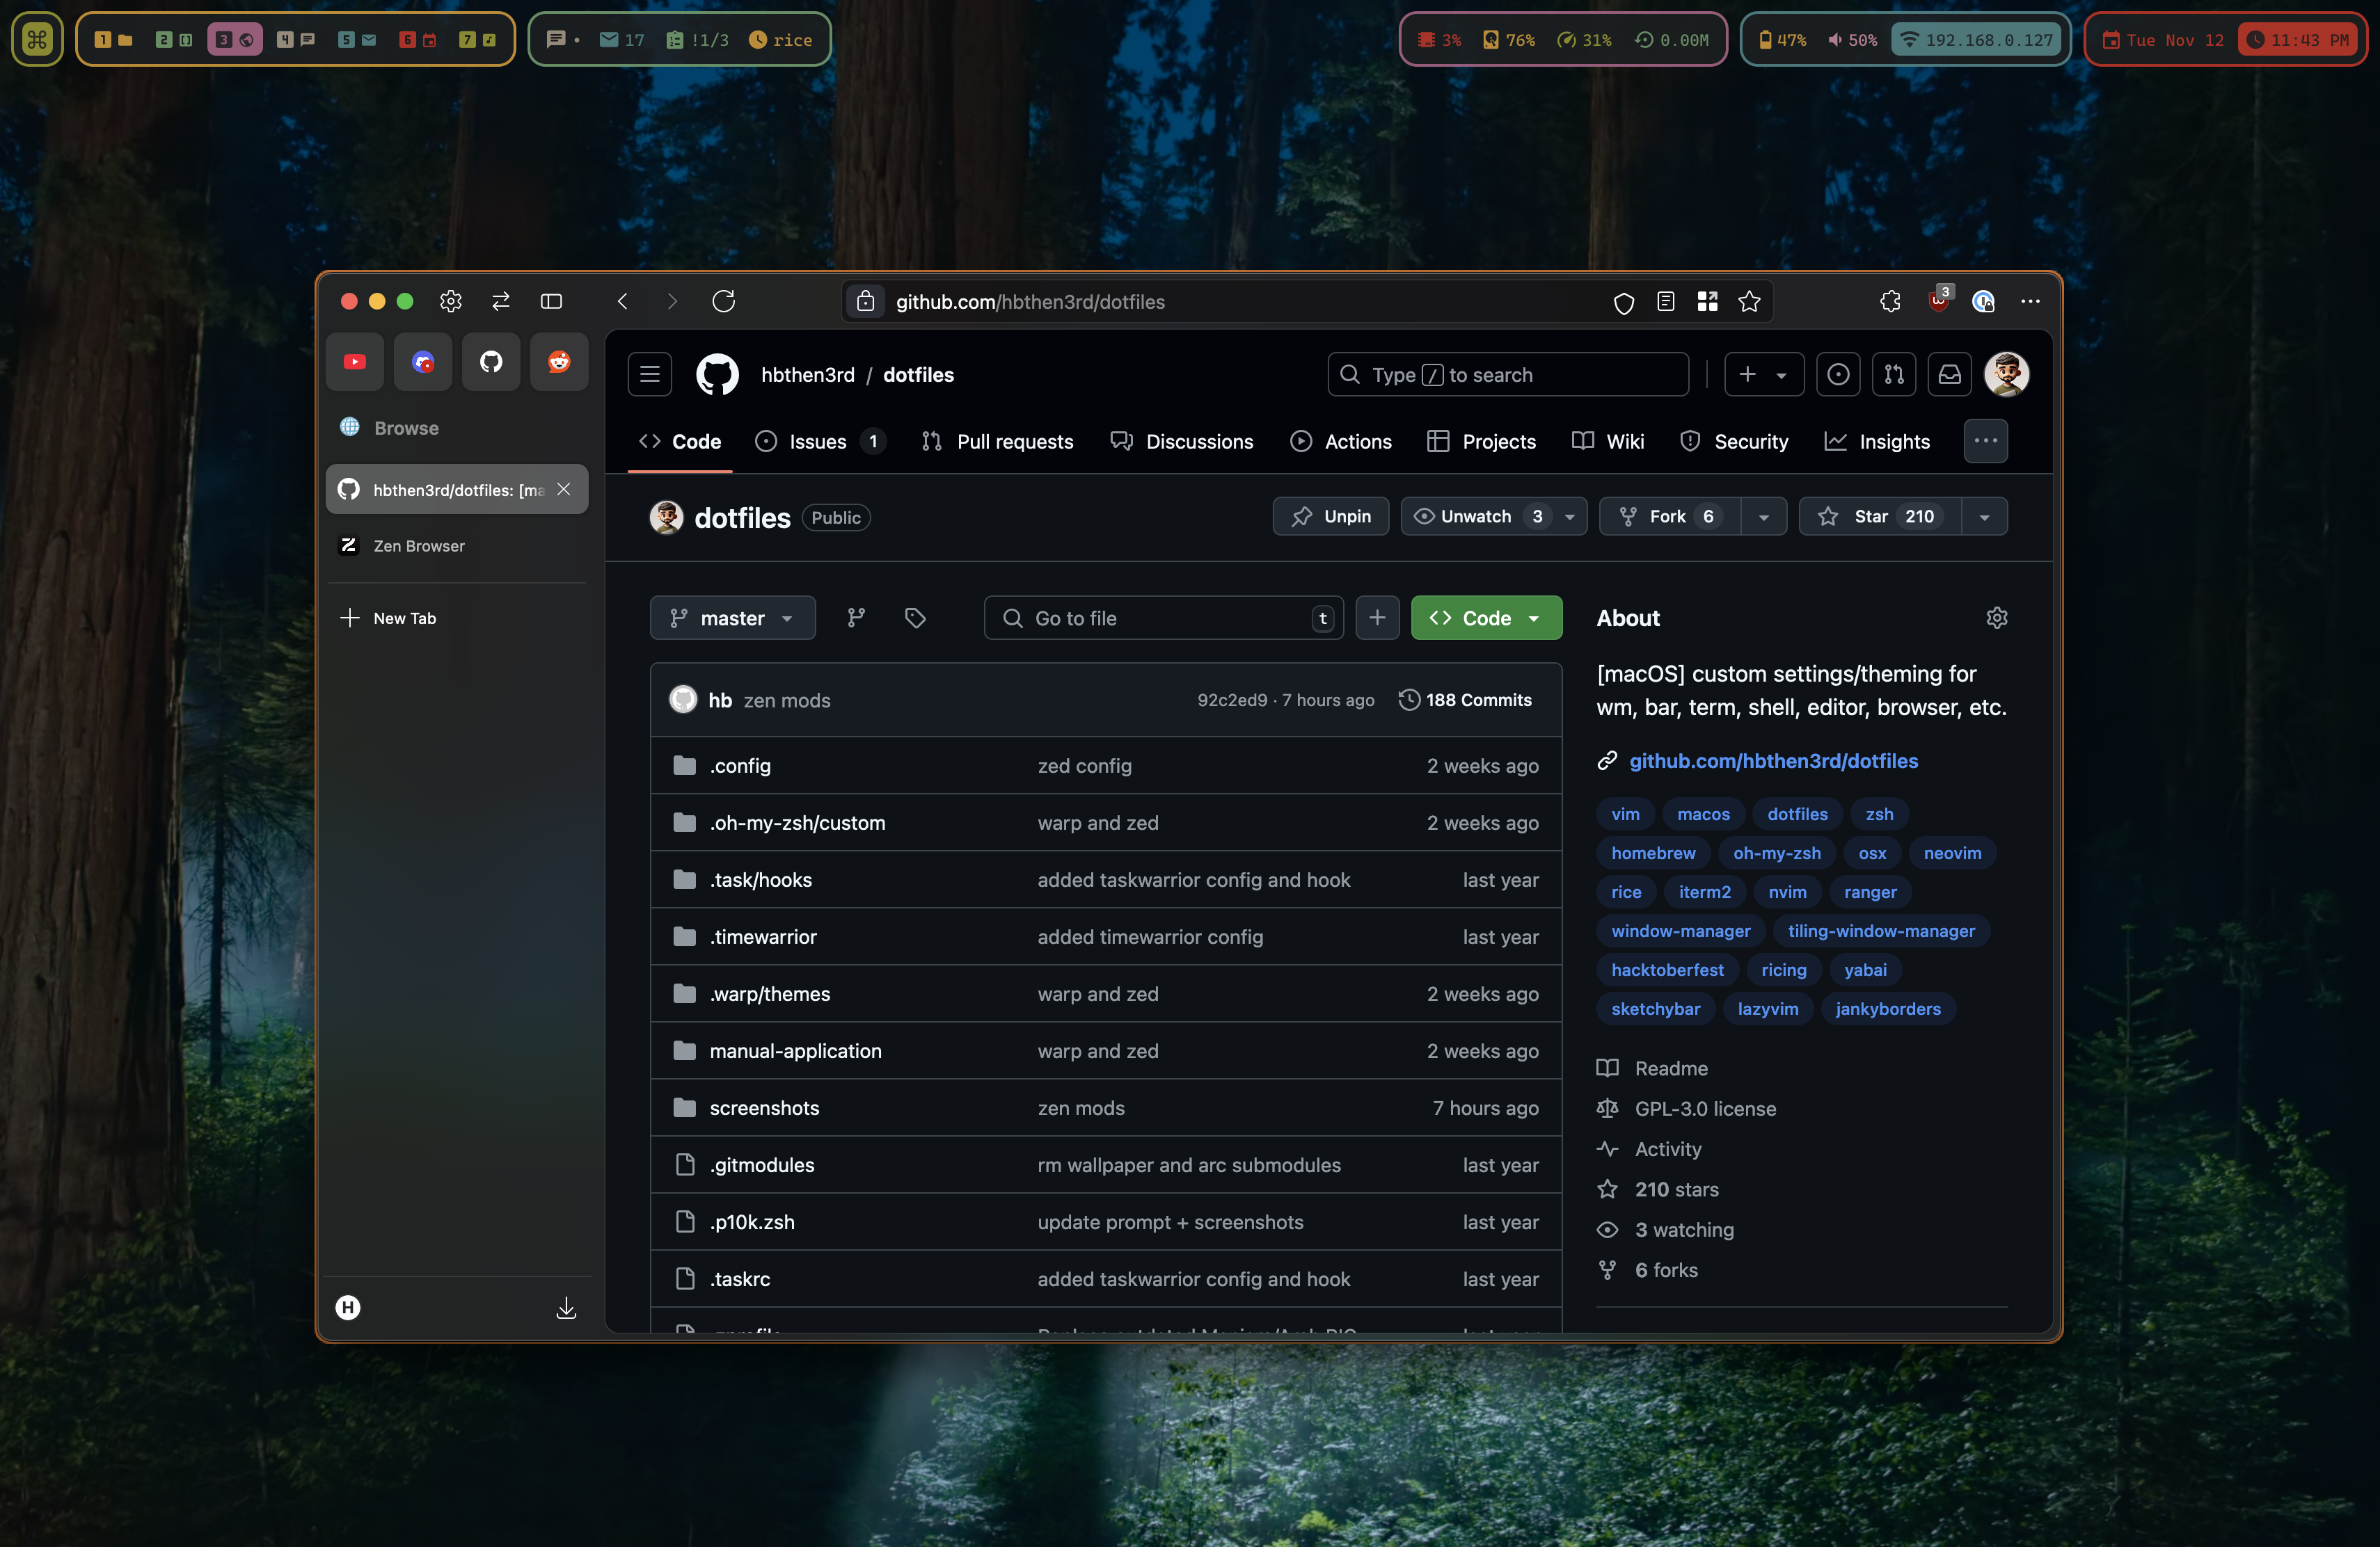Open the YouTube pinned tab
Image resolution: width=2380 pixels, height=1547 pixels.
(x=355, y=362)
